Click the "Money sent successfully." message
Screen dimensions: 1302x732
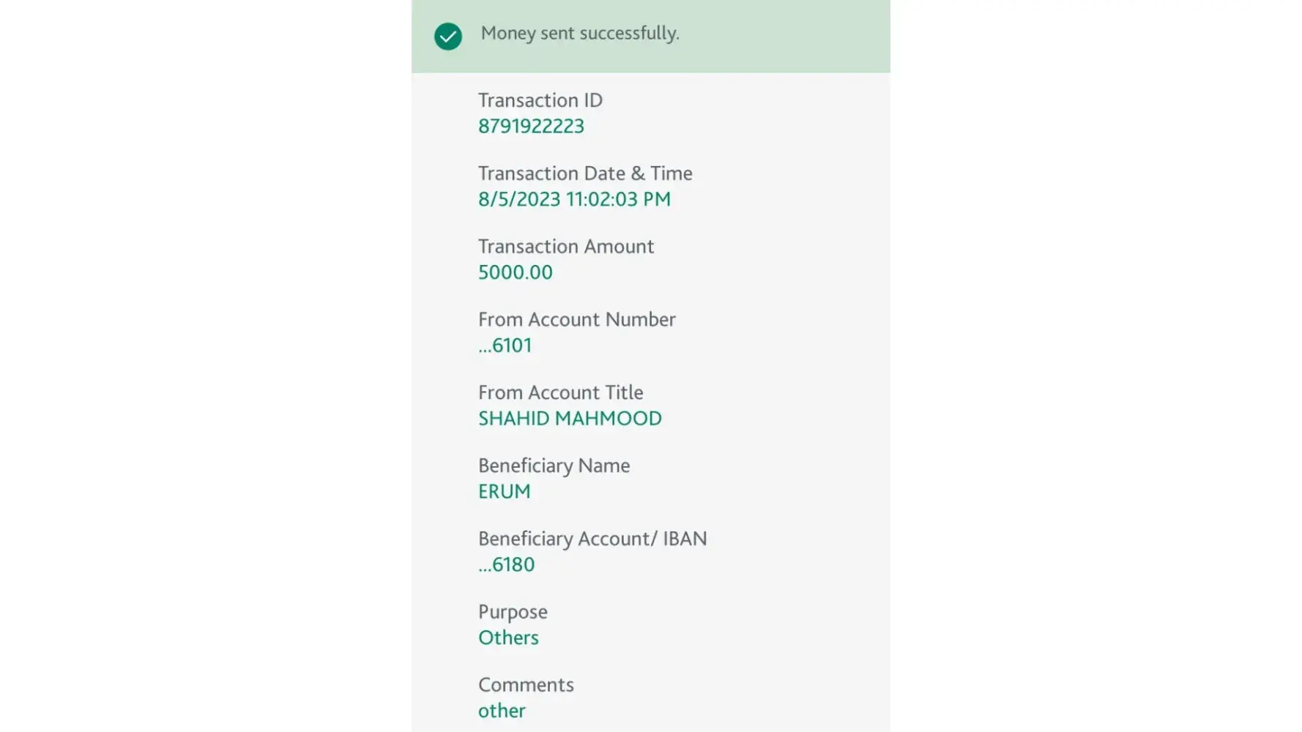[x=580, y=34]
